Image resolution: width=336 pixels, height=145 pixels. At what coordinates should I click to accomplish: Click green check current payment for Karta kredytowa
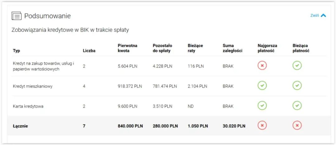click(297, 106)
